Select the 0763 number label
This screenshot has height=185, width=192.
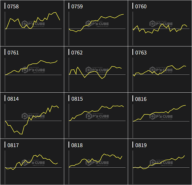(x=141, y=53)
